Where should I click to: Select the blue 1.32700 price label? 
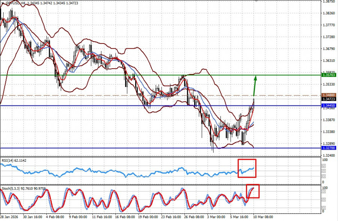tap(329, 148)
